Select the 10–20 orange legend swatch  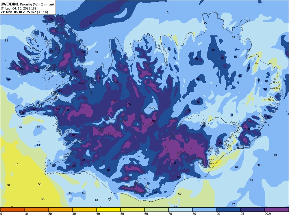click(36, 210)
